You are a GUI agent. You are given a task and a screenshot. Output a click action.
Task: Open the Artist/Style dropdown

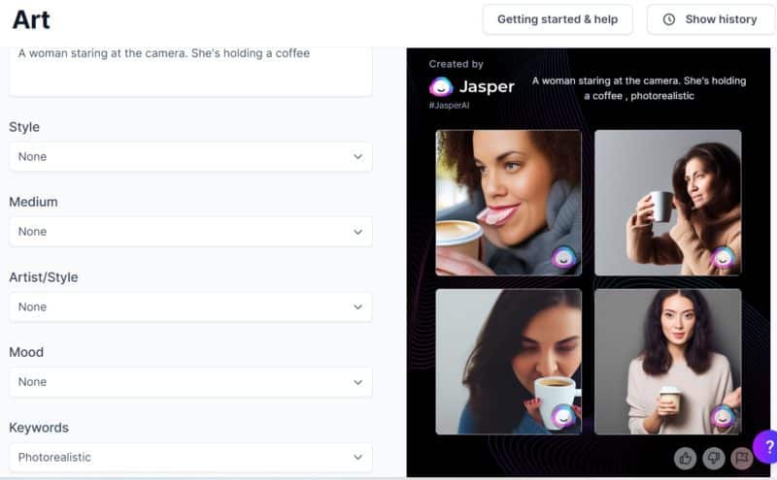(190, 306)
